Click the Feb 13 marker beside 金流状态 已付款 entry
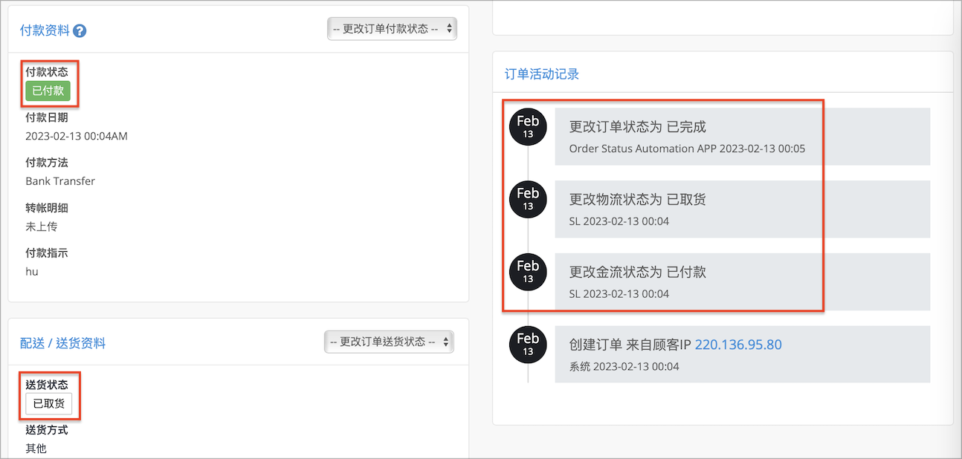 point(528,272)
